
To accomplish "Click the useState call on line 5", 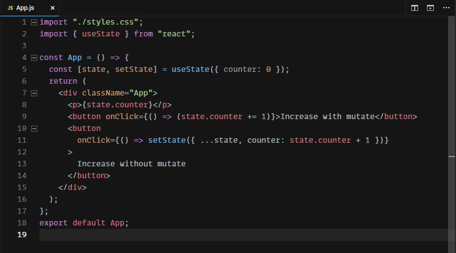I will point(190,69).
